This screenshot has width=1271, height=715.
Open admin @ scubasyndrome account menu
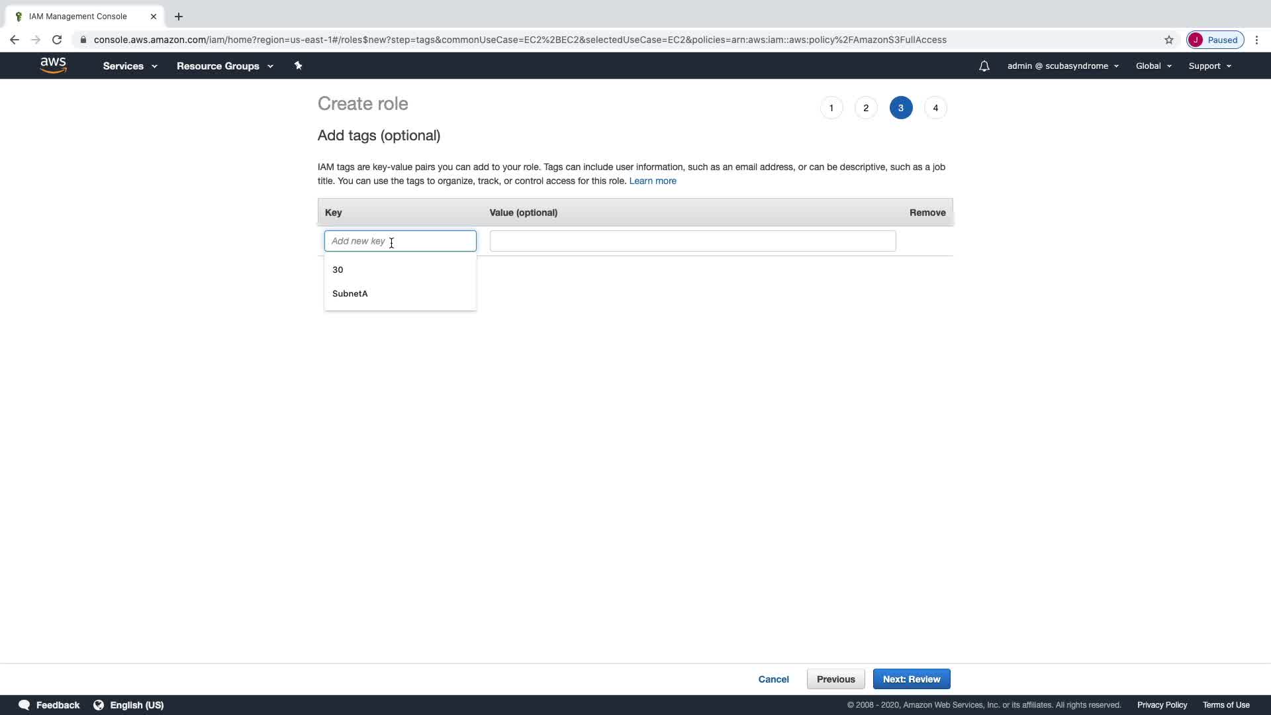(x=1062, y=66)
